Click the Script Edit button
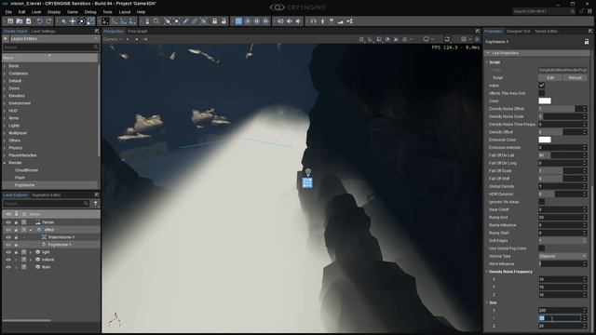This screenshot has width=596, height=335. [550, 77]
